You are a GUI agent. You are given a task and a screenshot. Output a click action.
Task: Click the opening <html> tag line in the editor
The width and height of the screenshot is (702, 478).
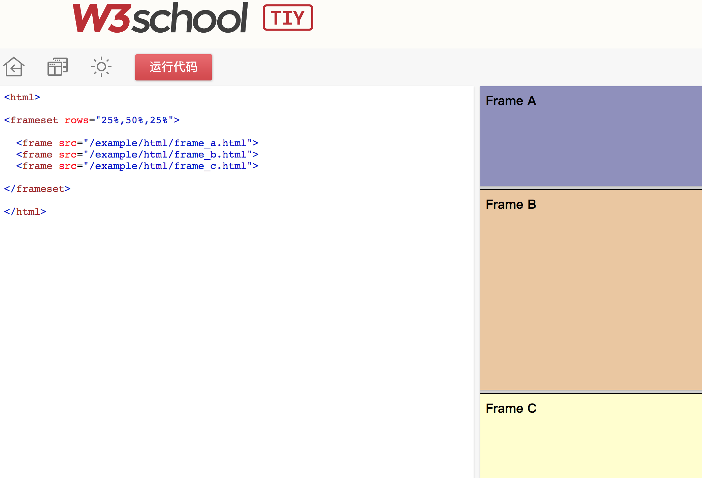(22, 98)
